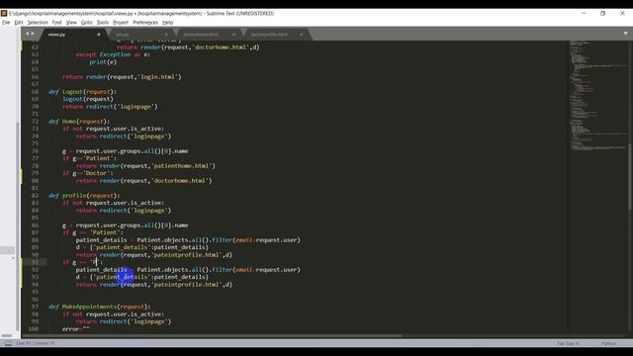Image resolution: width=633 pixels, height=356 pixels.
Task: Click 'login.html' string on line 66
Action: [x=159, y=77]
